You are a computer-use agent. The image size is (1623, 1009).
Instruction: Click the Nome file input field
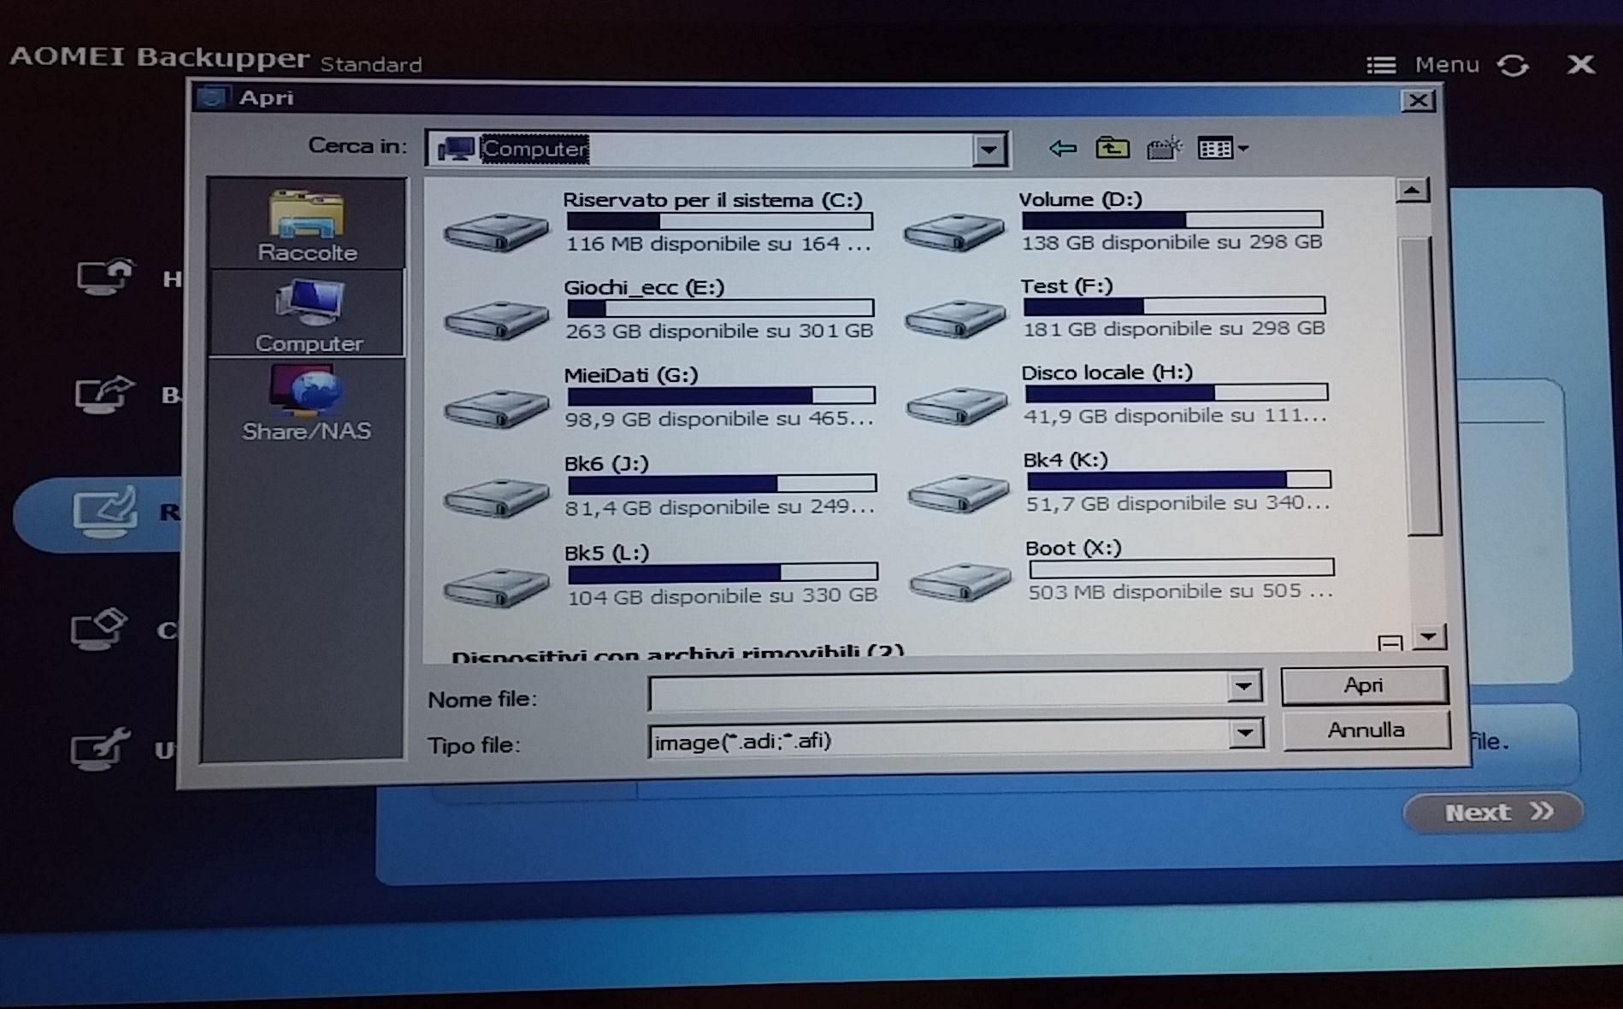pos(938,692)
